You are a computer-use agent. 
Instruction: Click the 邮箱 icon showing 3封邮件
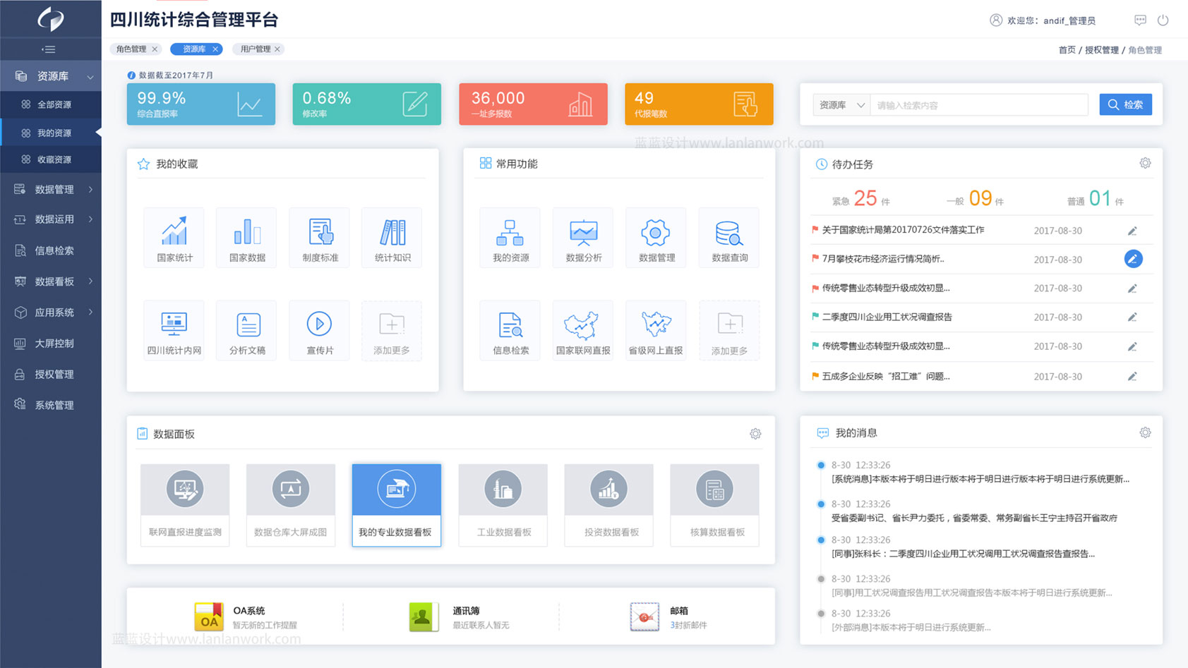643,616
